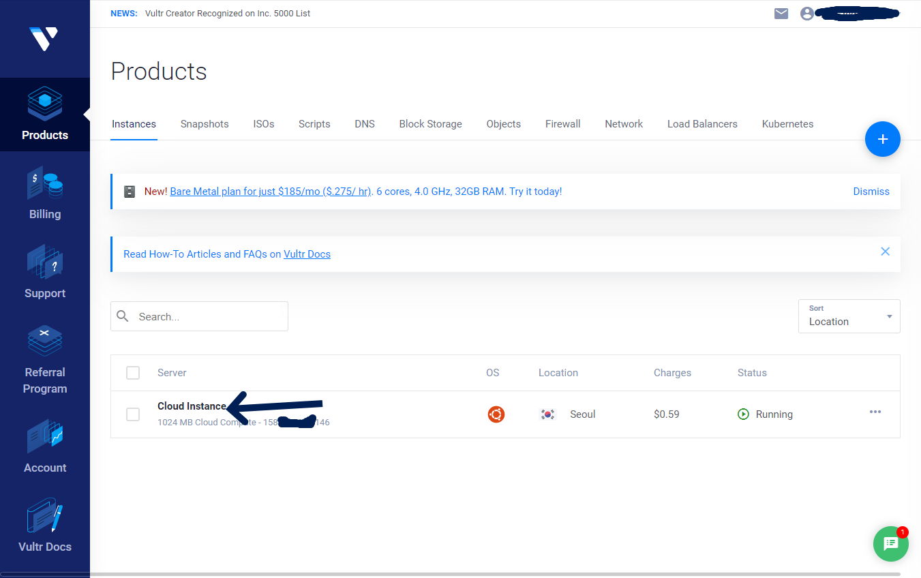Open the Scripts tab

[x=314, y=124]
